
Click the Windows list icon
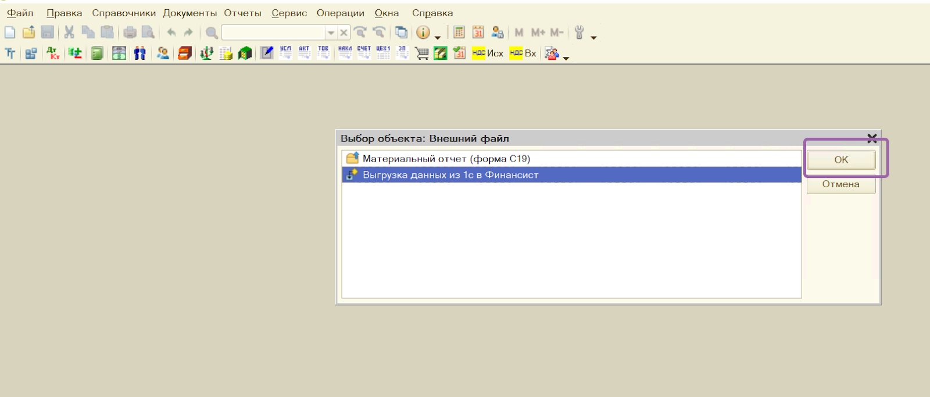tap(401, 33)
